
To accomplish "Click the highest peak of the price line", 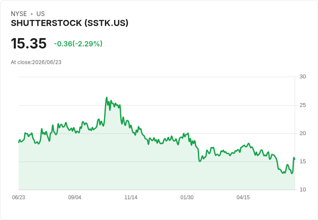I will coord(107,97).
